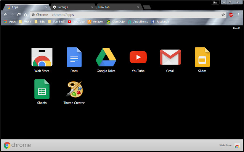Switch to the Apps tab
The height and width of the screenshot is (152, 244).
(26, 7)
